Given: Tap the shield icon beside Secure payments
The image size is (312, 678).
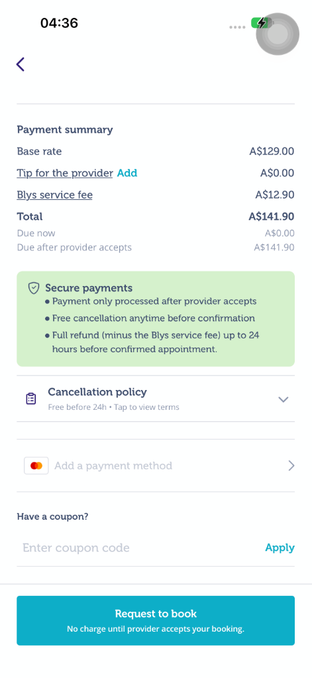Looking at the screenshot, I should [x=34, y=288].
